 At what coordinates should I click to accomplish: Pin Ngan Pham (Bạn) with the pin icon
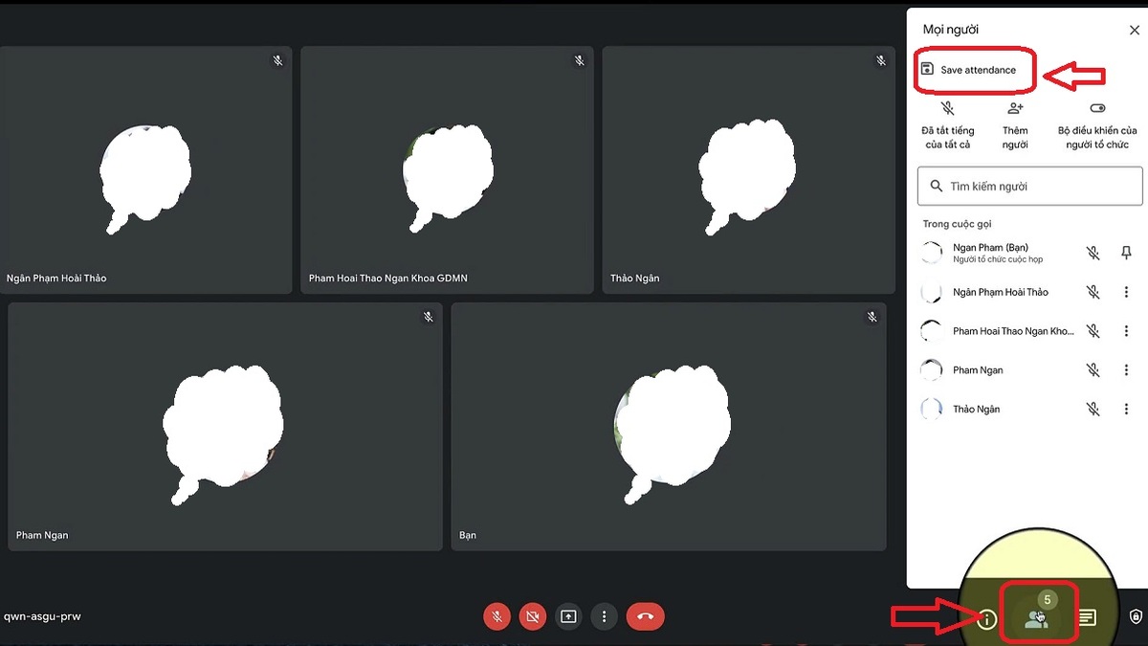click(x=1126, y=253)
